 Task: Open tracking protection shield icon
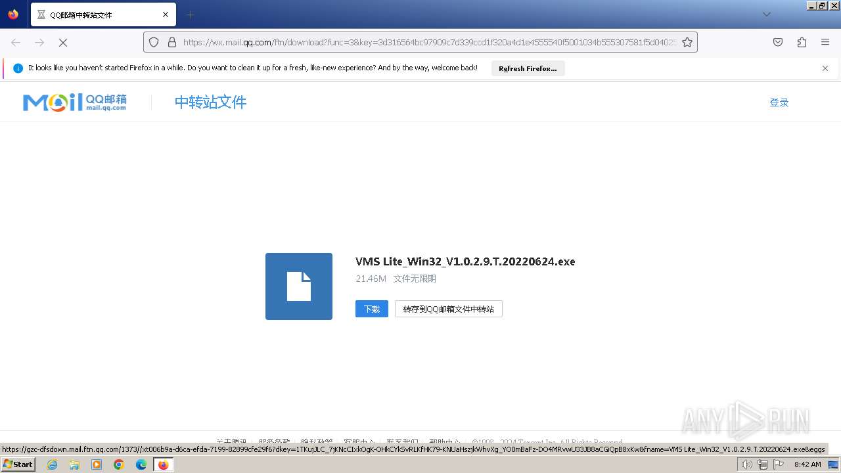click(154, 42)
